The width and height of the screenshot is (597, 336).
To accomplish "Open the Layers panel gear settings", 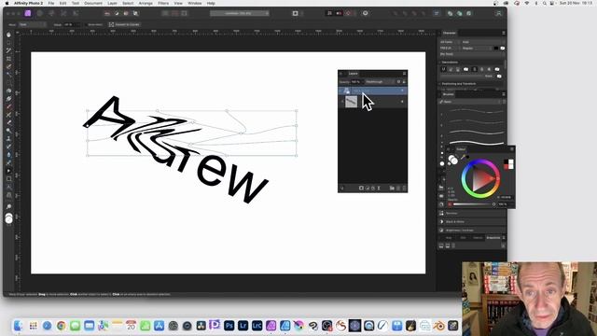I will point(398,81).
